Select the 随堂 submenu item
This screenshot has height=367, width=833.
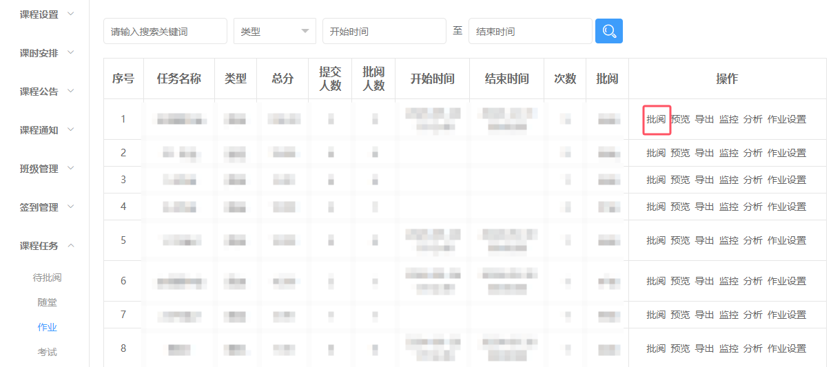tap(48, 302)
